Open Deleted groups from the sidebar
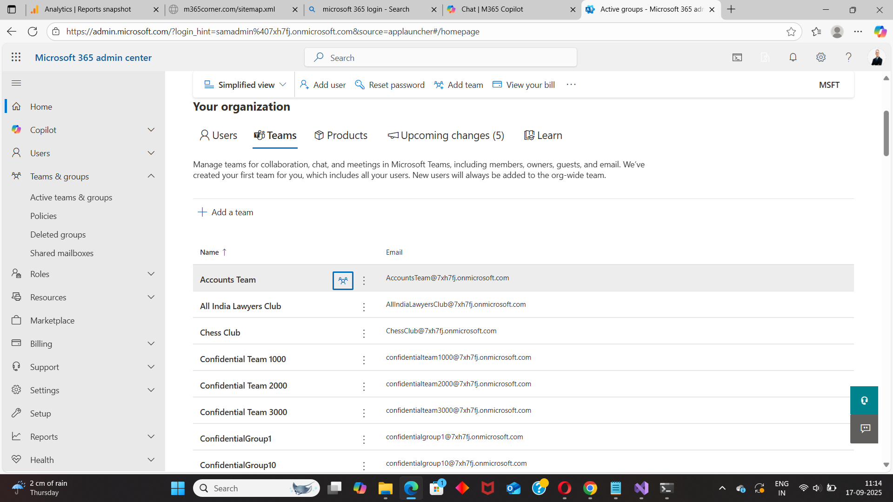 58,234
